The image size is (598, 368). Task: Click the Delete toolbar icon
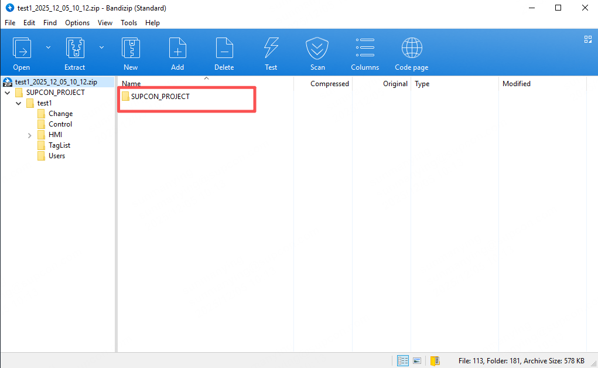[224, 48]
